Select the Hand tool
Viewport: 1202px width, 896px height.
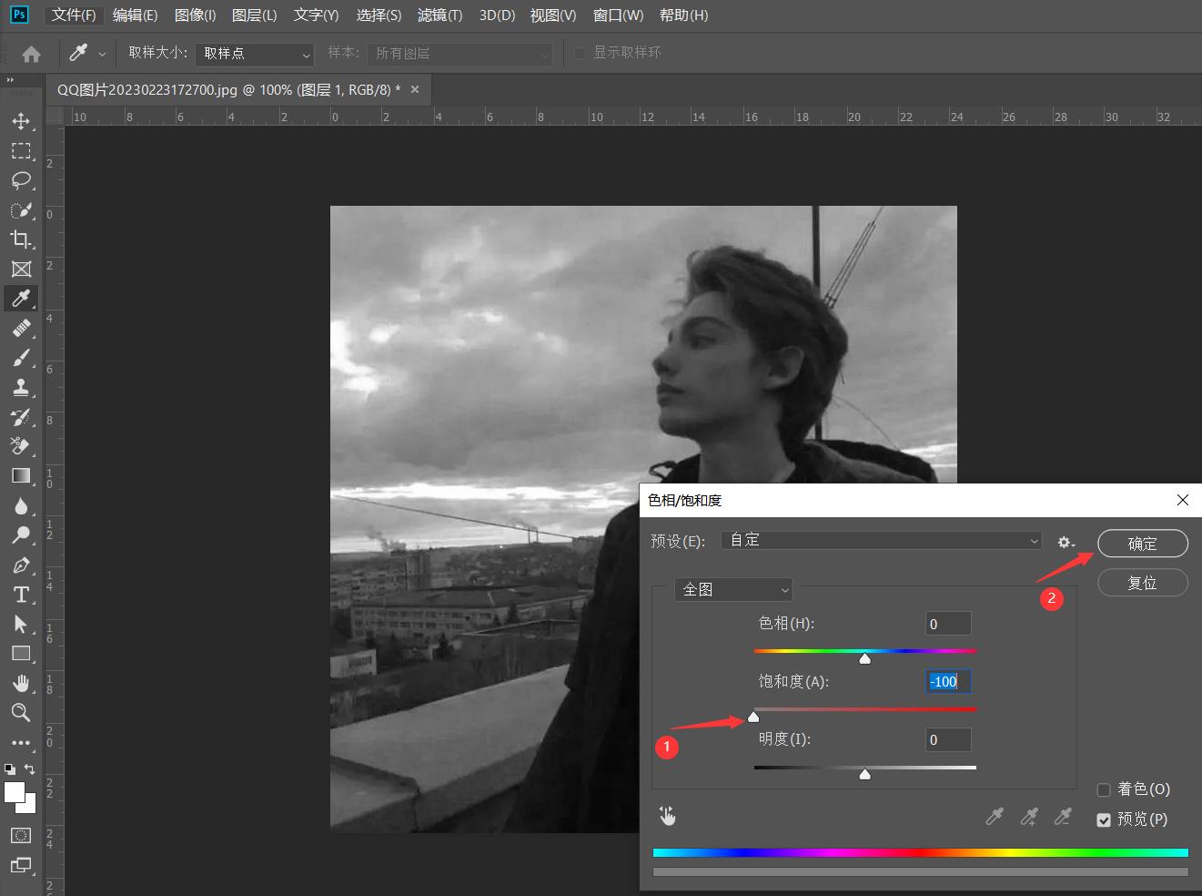[x=21, y=683]
